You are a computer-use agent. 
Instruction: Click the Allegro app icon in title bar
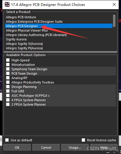click(x=7, y=4)
